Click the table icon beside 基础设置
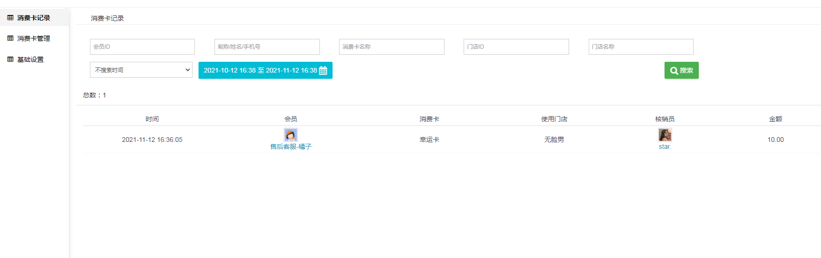This screenshot has height=258, width=821. click(10, 59)
